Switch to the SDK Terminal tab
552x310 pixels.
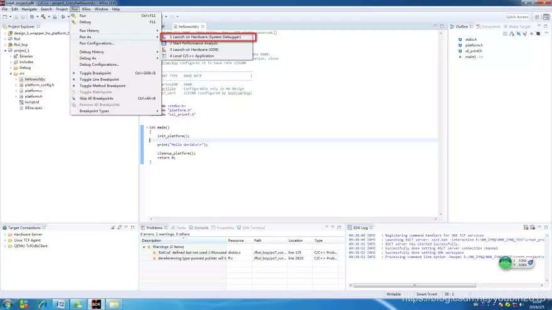click(x=251, y=228)
